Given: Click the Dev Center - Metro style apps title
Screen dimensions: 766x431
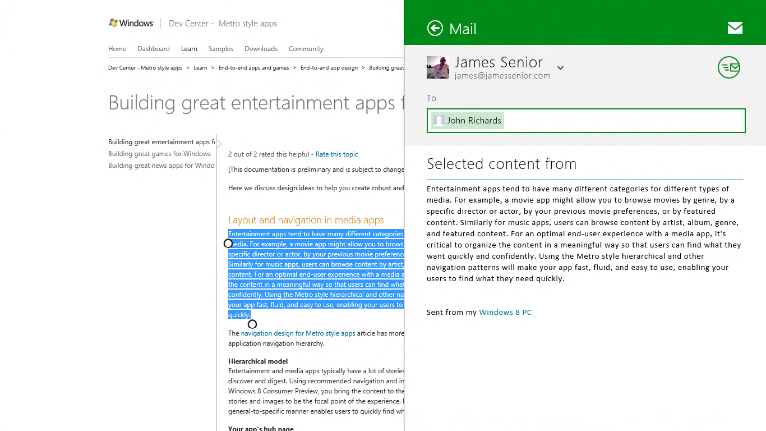Looking at the screenshot, I should pos(223,24).
